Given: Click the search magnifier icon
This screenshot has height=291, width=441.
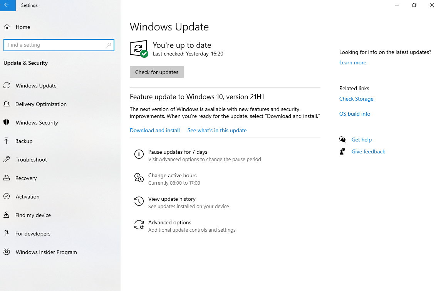Looking at the screenshot, I should (109, 45).
